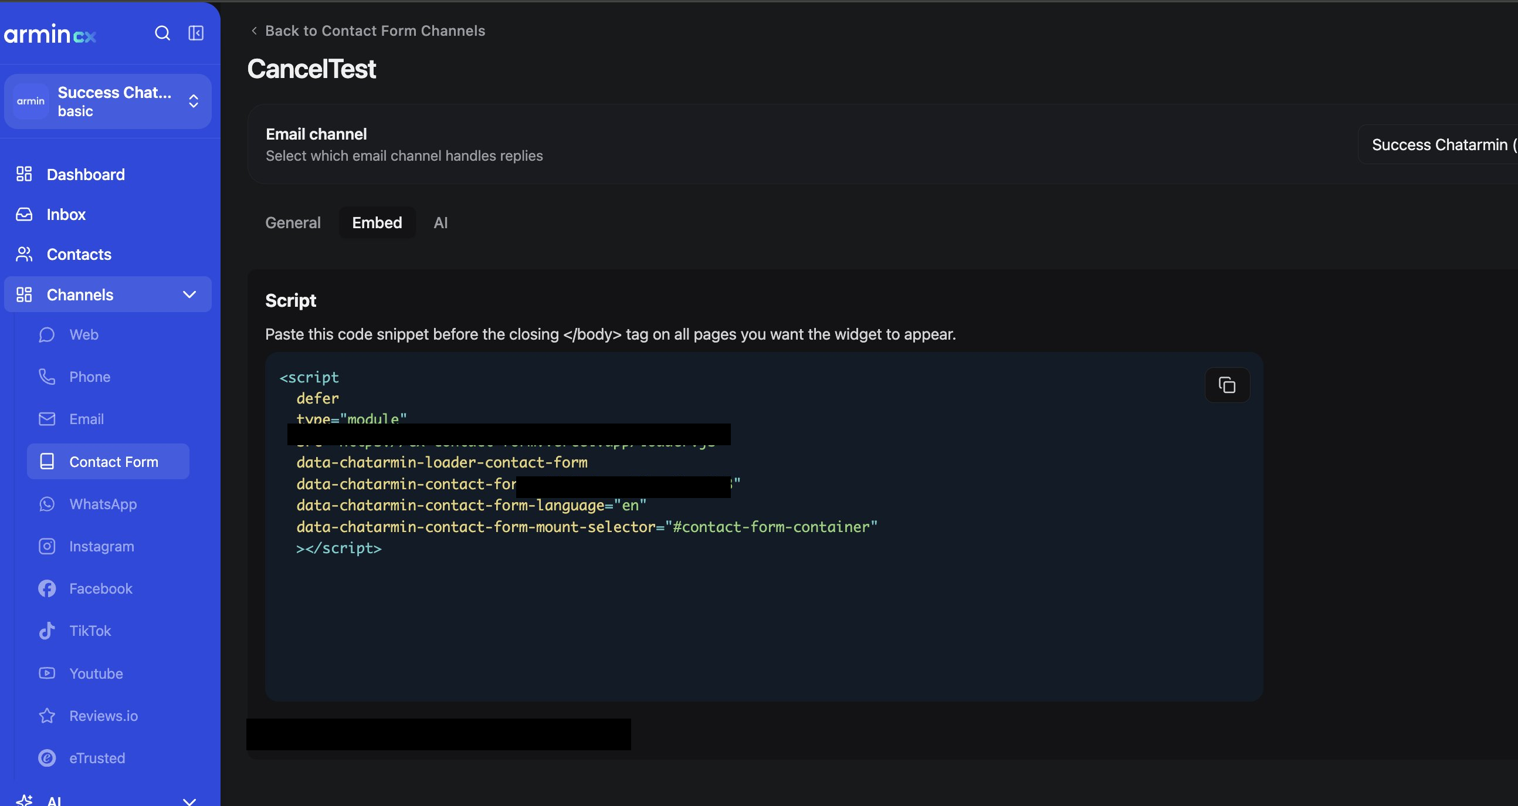Screen dimensions: 1518x806
Task: Select the eTrusted icon
Action: (x=46, y=758)
